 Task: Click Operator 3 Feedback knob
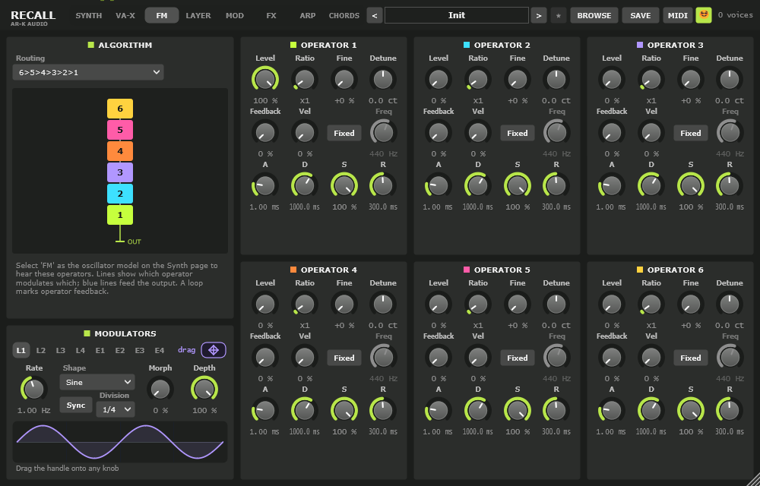(612, 131)
